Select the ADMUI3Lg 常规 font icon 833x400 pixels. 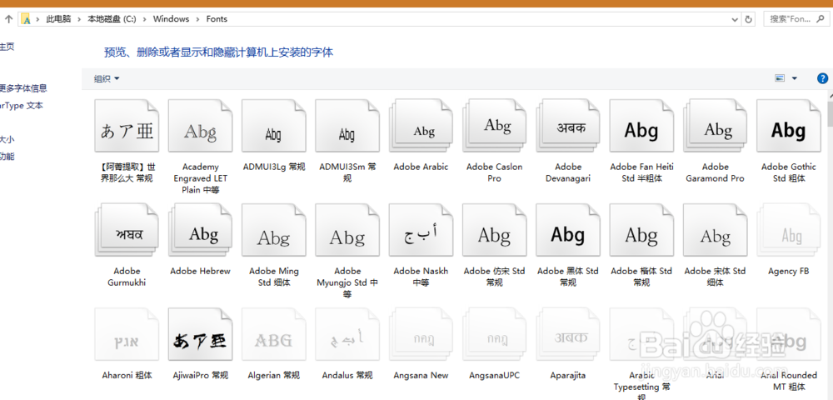click(273, 127)
